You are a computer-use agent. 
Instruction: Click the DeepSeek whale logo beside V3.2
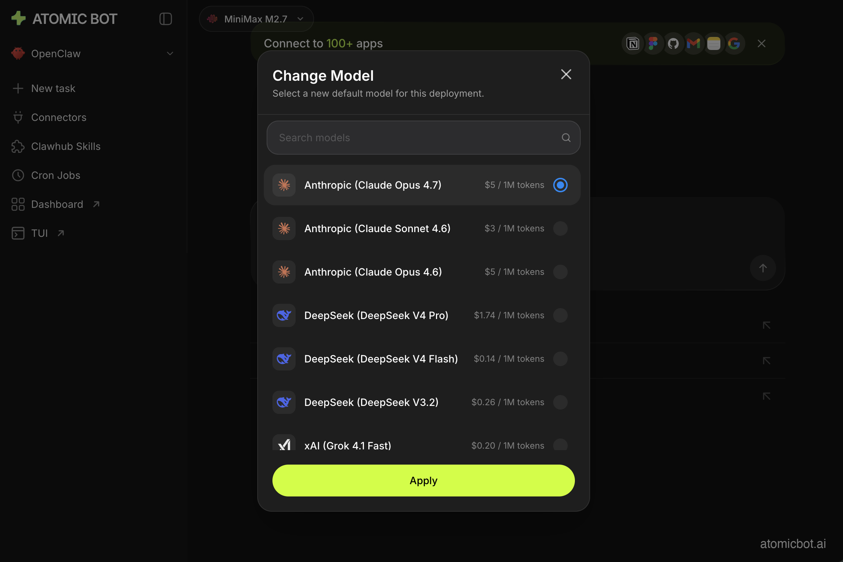coord(284,402)
